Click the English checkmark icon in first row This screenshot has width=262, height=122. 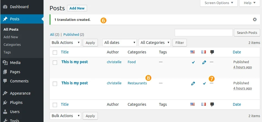click(x=193, y=62)
